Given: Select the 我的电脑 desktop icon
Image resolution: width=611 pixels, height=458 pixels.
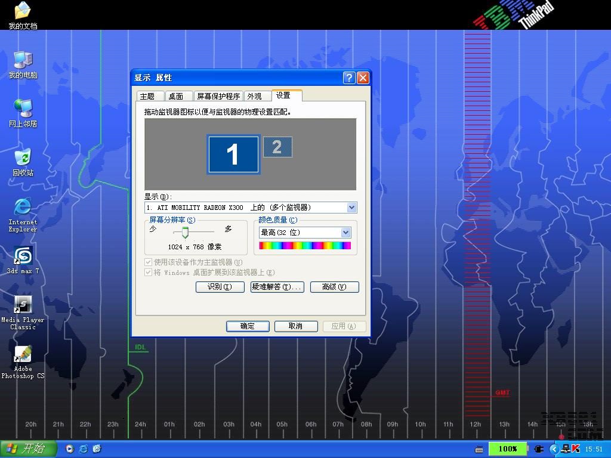Looking at the screenshot, I should pyautogui.click(x=23, y=60).
